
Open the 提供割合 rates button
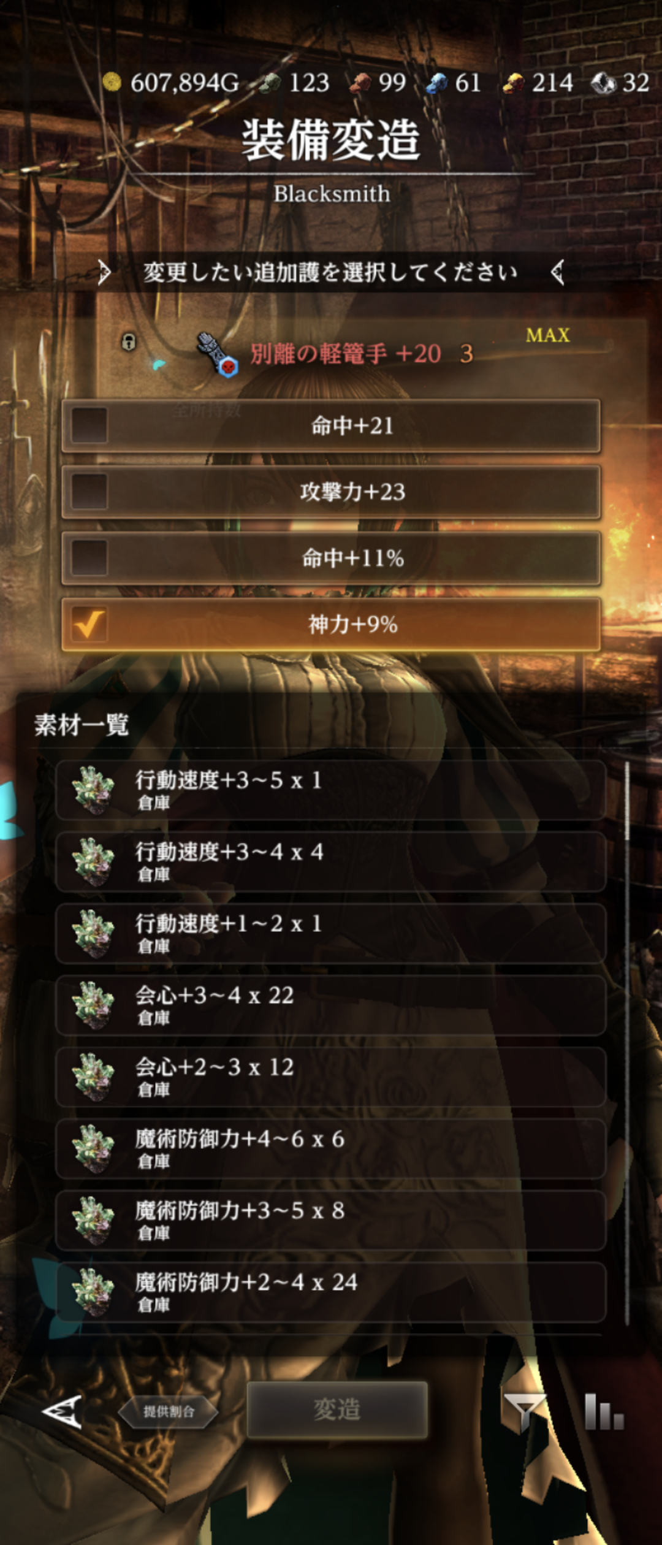pyautogui.click(x=169, y=1411)
